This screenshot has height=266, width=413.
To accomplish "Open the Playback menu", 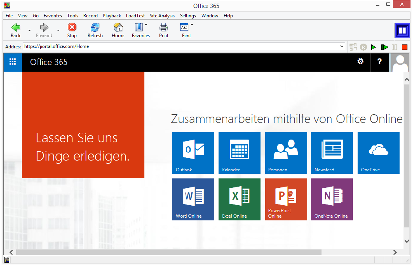I will [x=112, y=16].
